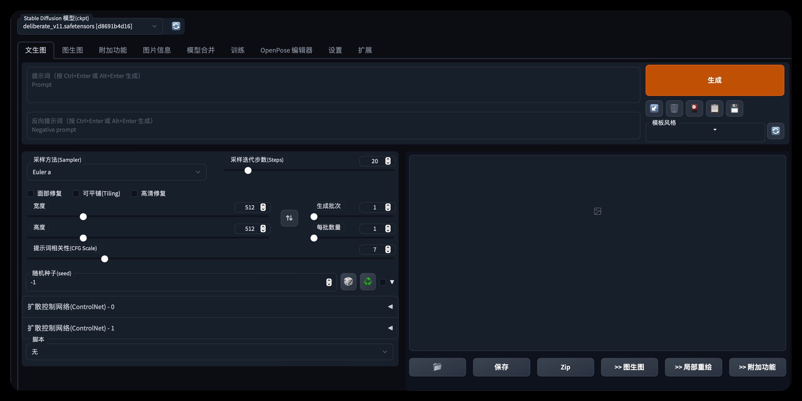The width and height of the screenshot is (802, 401).
Task: Click the image placeholder icon in the output area
Action: 598,211
